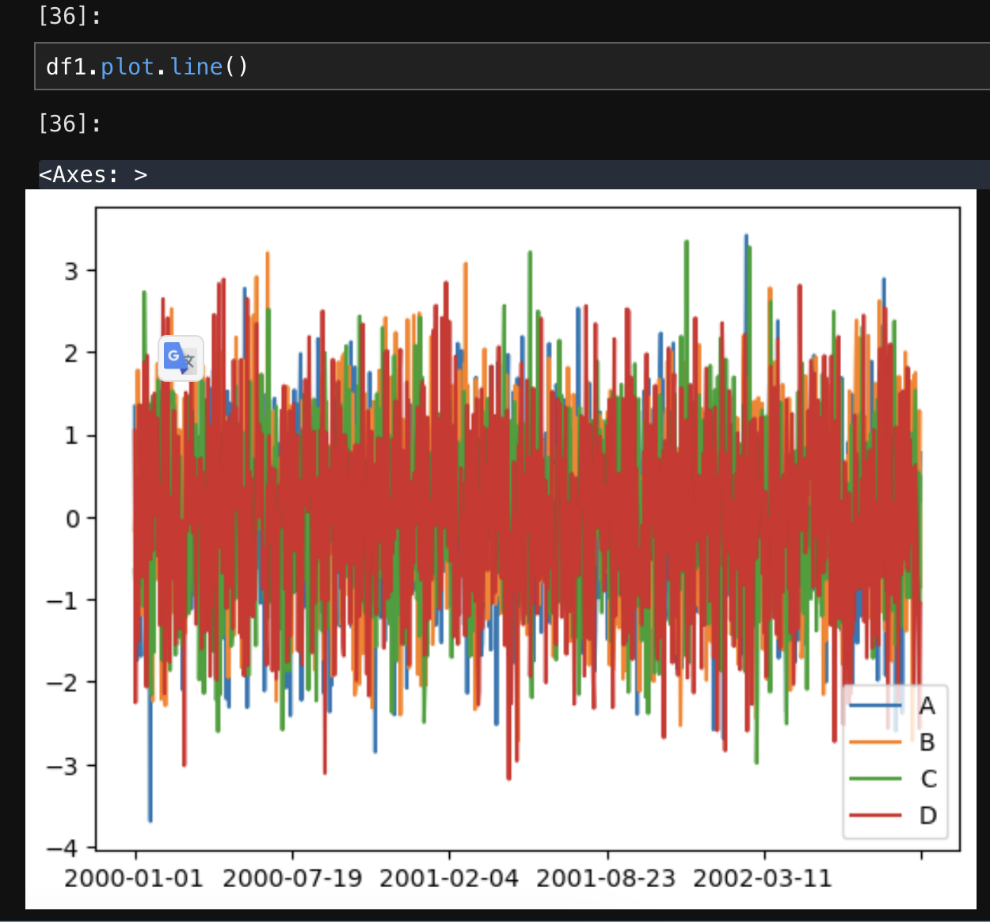
Task: Click the x-axis label 2000-01-01
Action: (134, 878)
